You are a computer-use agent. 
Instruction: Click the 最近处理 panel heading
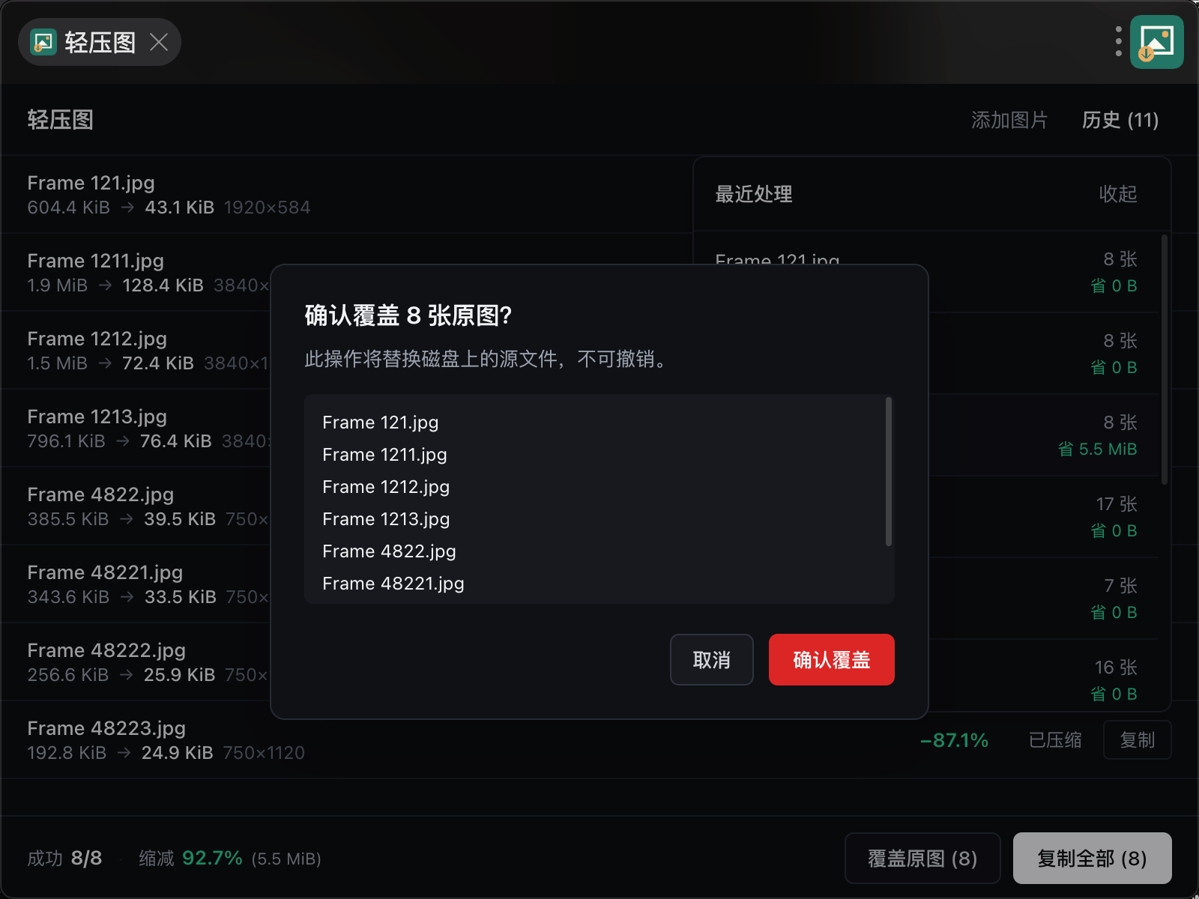click(x=754, y=194)
